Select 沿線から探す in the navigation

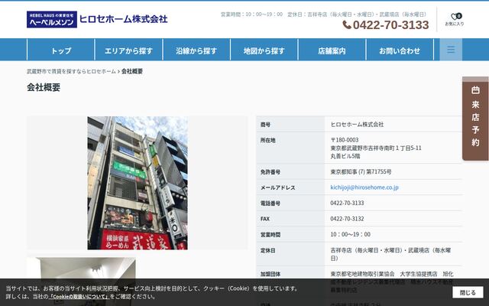tap(196, 50)
